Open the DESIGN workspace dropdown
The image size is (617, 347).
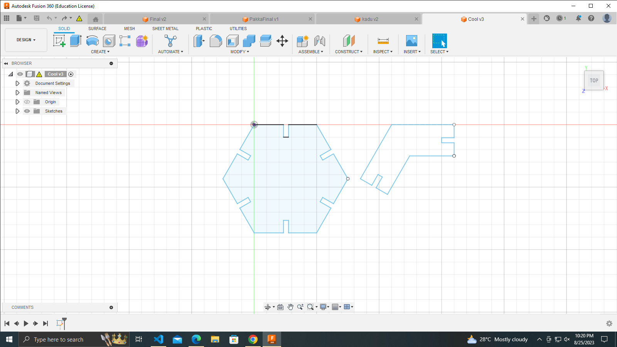click(x=26, y=40)
